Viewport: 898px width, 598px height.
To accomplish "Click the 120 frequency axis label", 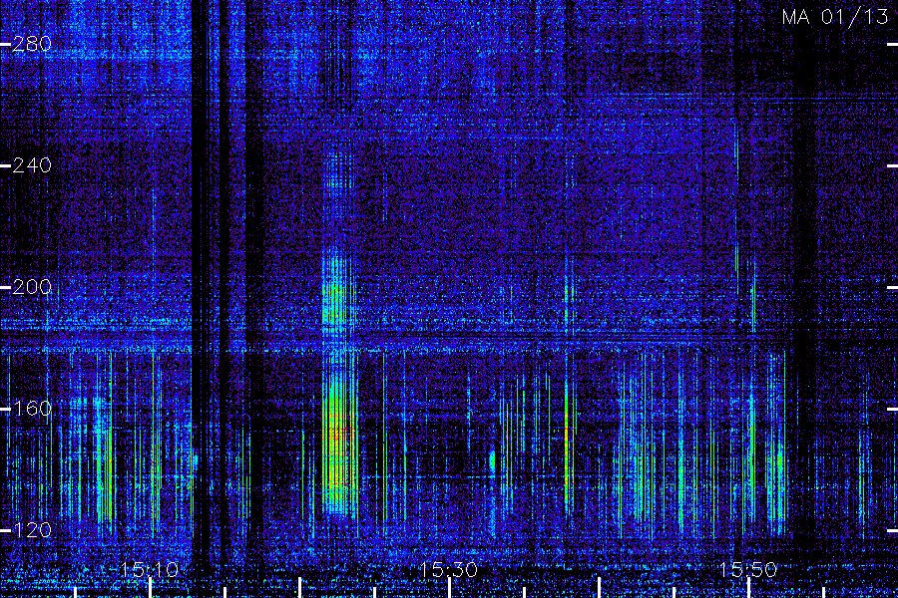I will (x=32, y=530).
